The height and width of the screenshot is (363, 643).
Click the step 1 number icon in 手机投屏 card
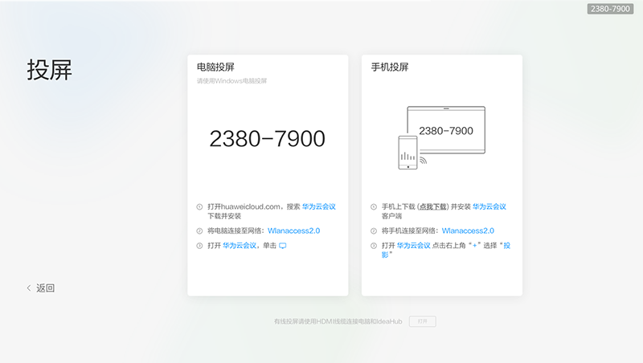coord(374,207)
